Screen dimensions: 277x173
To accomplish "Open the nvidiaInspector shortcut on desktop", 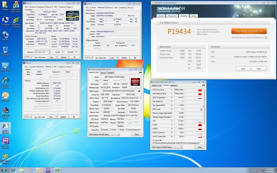I will click(16, 22).
